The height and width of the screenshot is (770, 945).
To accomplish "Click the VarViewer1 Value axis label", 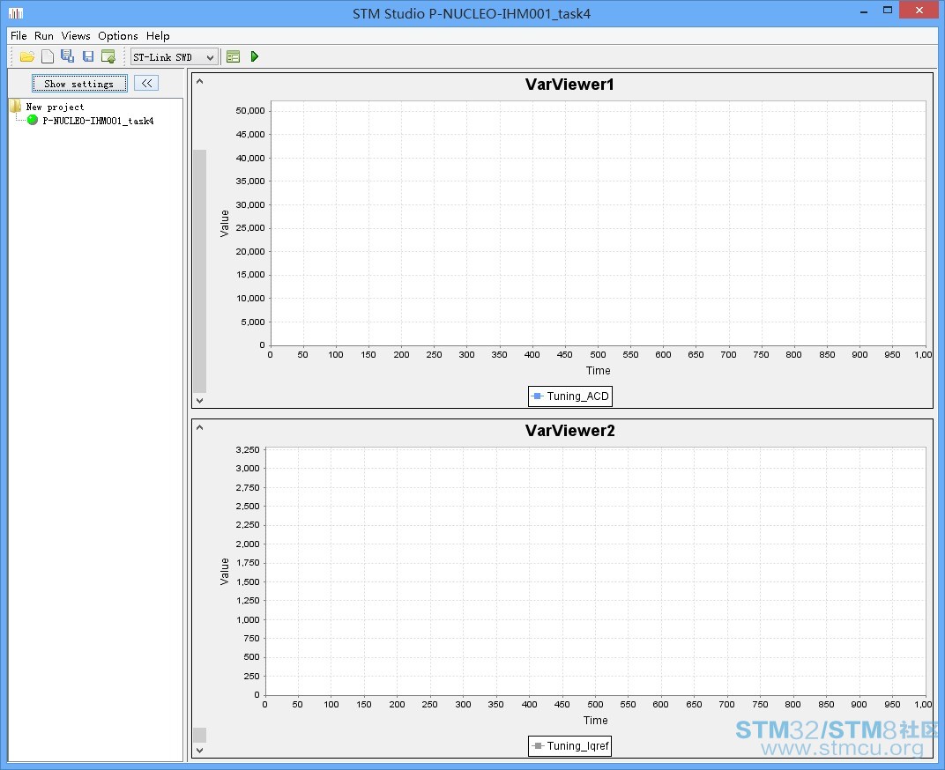I will (x=225, y=224).
